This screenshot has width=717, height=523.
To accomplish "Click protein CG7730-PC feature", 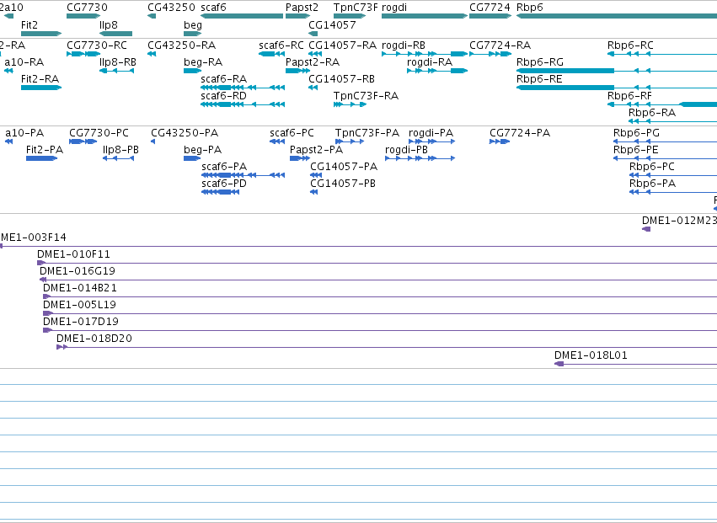I will (83, 141).
